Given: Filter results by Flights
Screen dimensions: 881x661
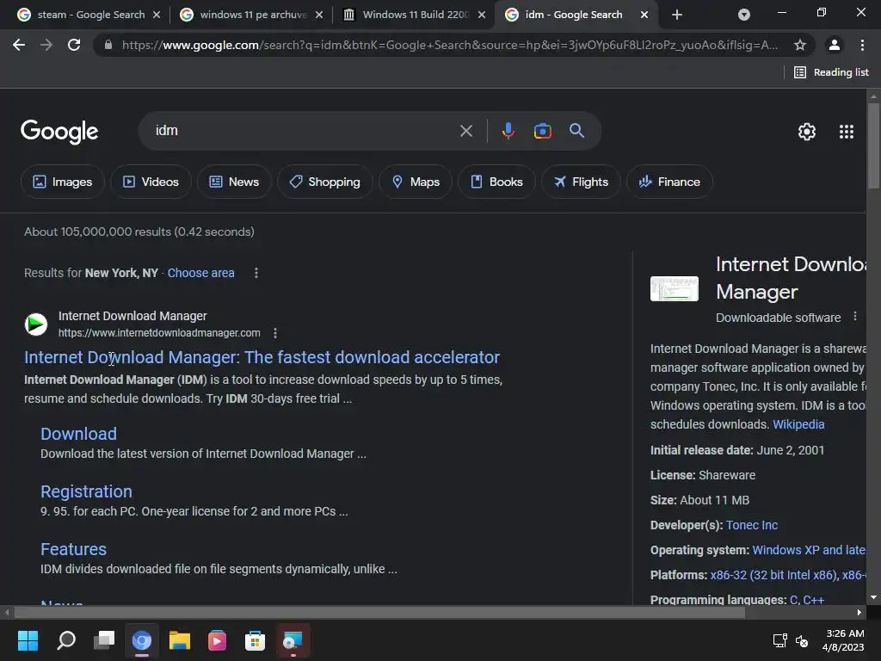Looking at the screenshot, I should (x=581, y=182).
